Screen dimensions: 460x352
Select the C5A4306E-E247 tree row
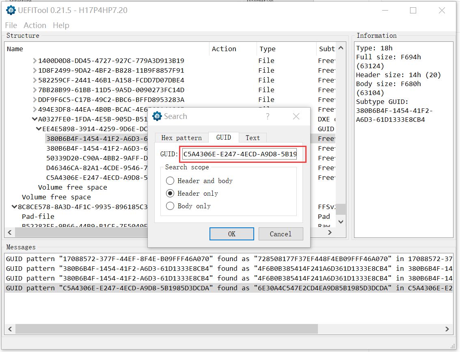pyautogui.click(x=97, y=177)
